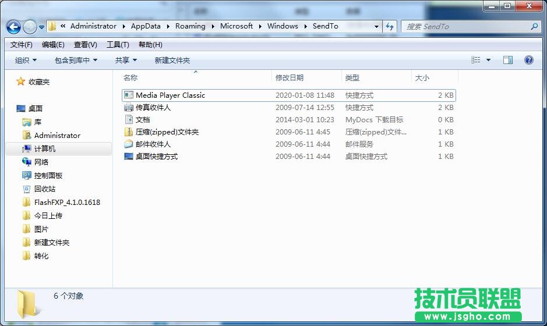
Task: Expand the change view options arrow
Action: [x=488, y=60]
